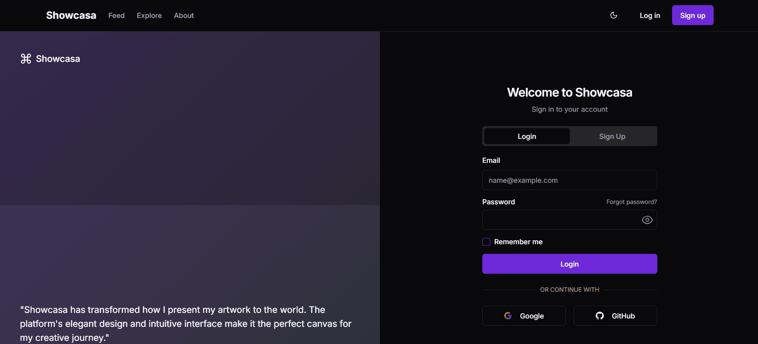Viewport: 758px width, 344px height.
Task: Continue with GitHub button
Action: pyautogui.click(x=615, y=316)
